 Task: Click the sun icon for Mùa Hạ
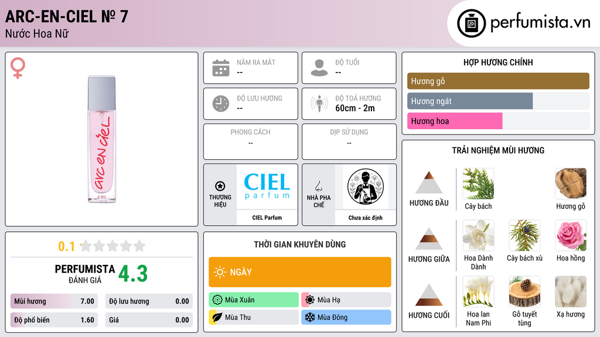tap(310, 300)
